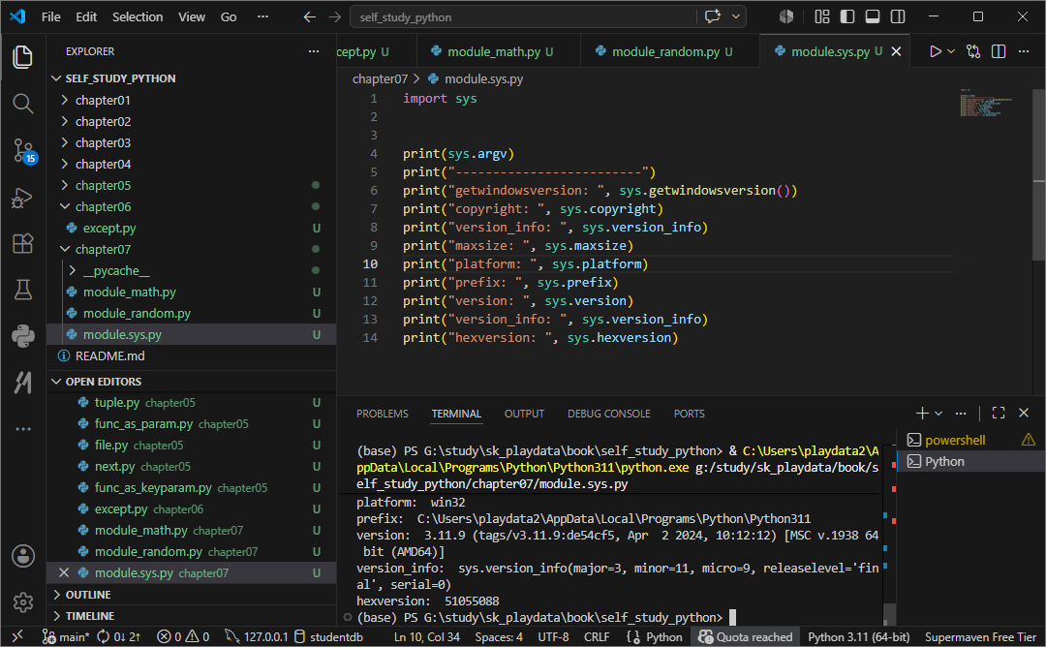Toggle the secondary side bar visibility
1046x647 pixels.
coord(898,16)
